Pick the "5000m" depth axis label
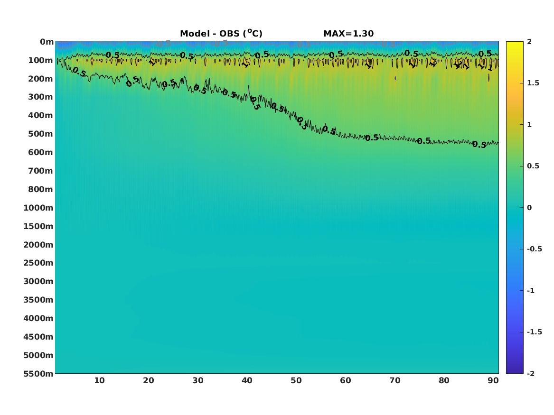The height and width of the screenshot is (415, 554). (x=38, y=355)
